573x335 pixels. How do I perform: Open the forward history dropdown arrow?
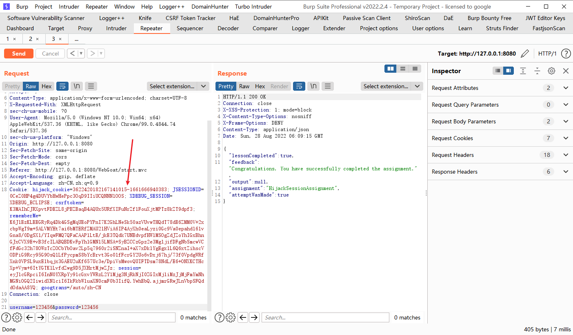click(101, 54)
